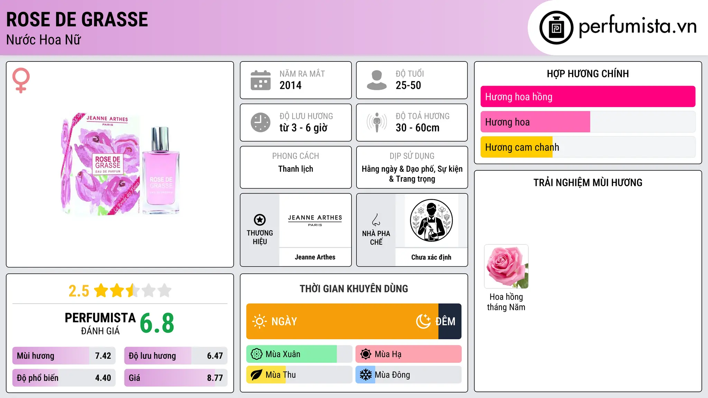
Task: Click the 2.5 star rating number
Action: (79, 291)
